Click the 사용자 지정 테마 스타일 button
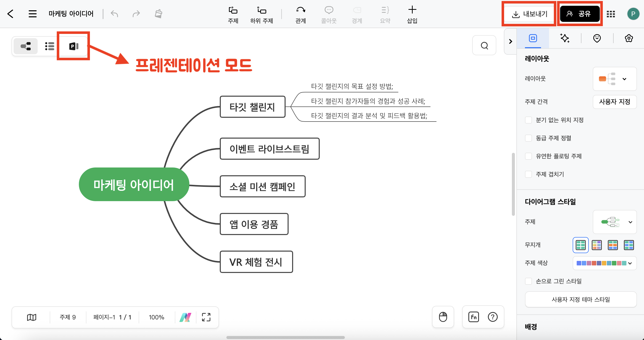This screenshot has width=644, height=340. (x=580, y=299)
